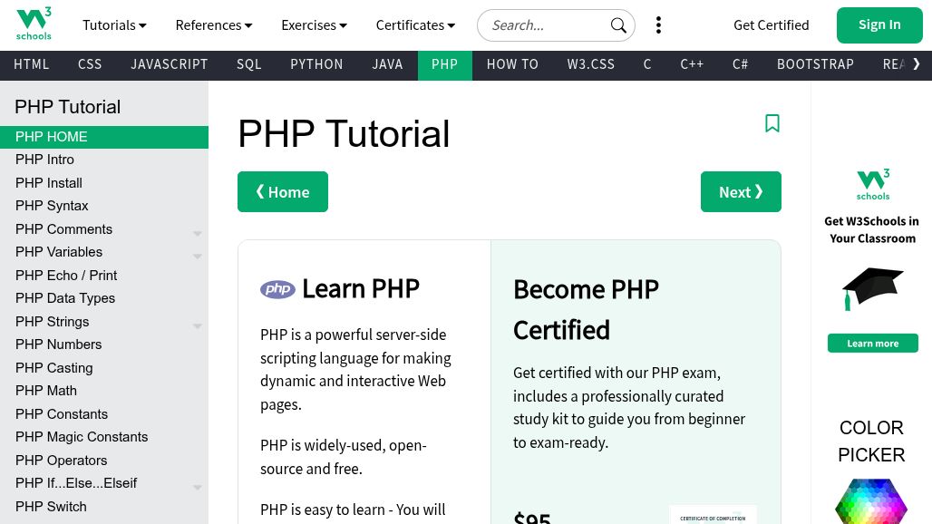
Task: Click the W3Schools logo in the classroom ad
Action: (x=872, y=185)
